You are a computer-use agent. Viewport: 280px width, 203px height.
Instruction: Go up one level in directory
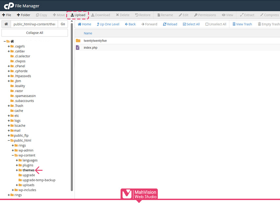point(108,24)
